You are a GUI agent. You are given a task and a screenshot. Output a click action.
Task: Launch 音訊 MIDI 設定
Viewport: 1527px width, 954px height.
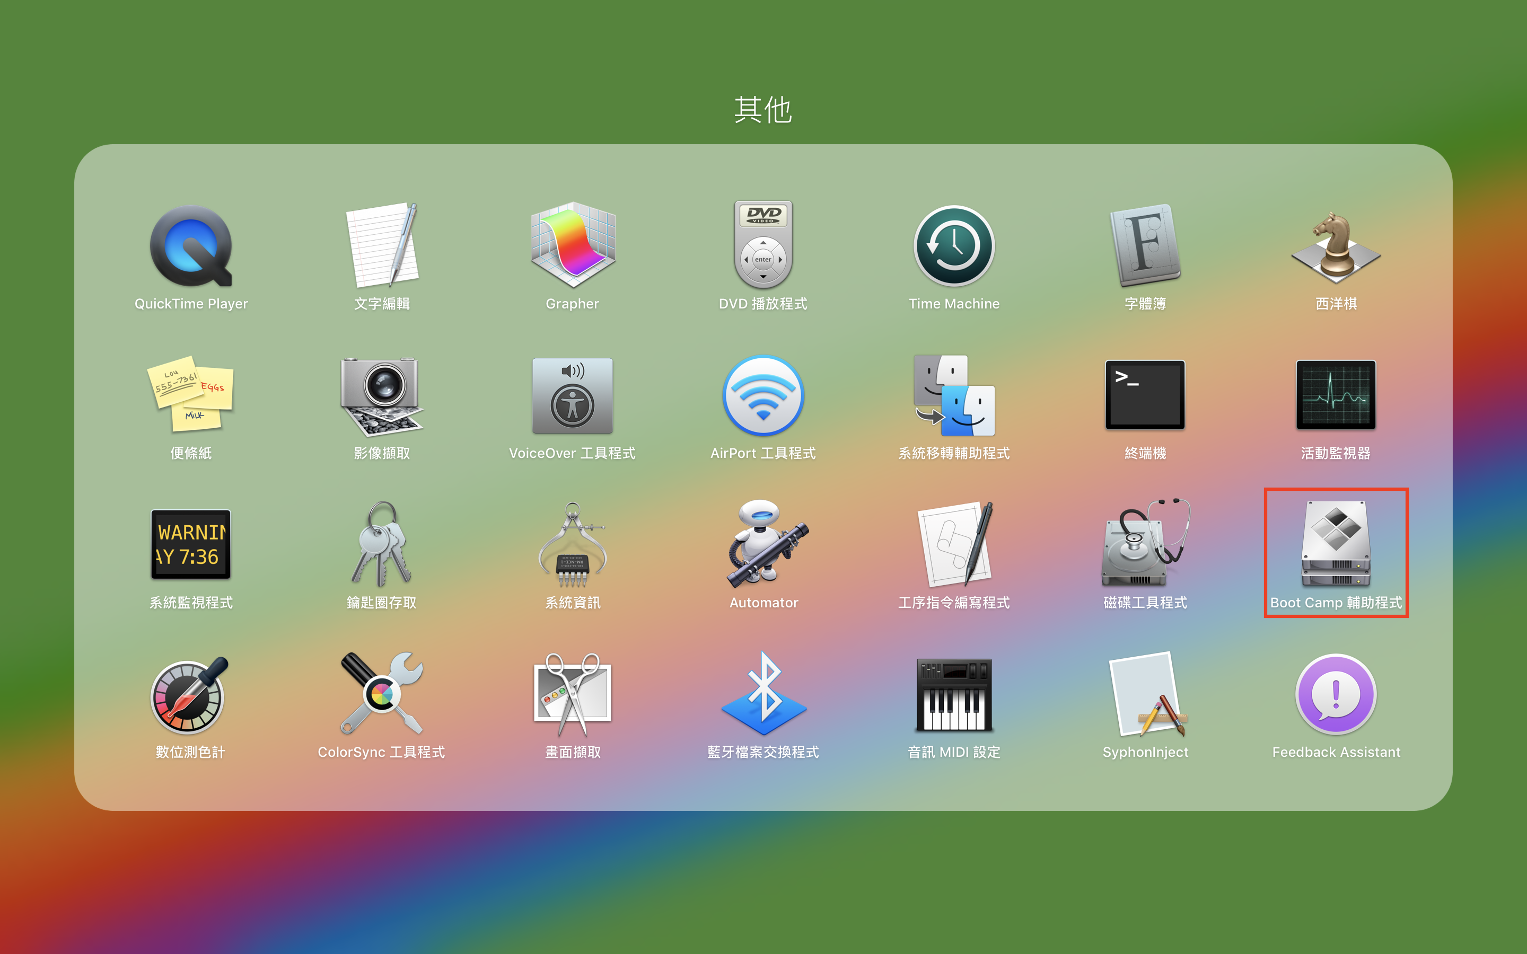[954, 695]
